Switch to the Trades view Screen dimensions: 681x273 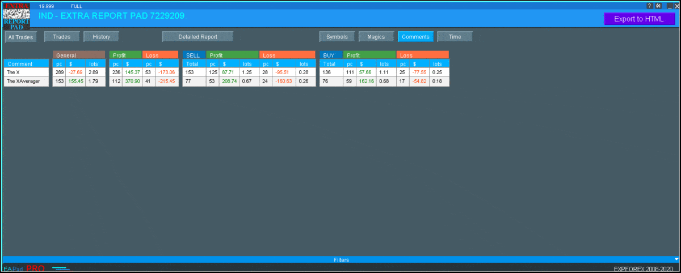61,37
